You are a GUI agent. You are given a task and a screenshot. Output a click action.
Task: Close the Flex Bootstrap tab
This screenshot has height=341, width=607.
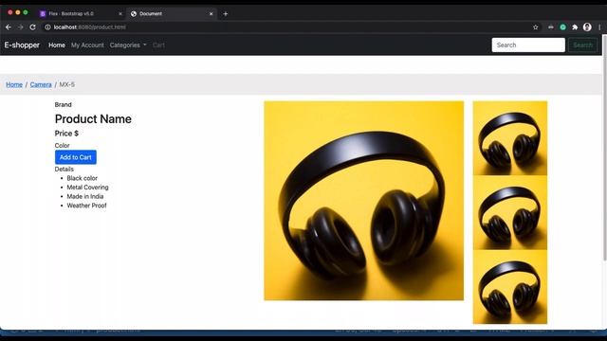pos(120,14)
